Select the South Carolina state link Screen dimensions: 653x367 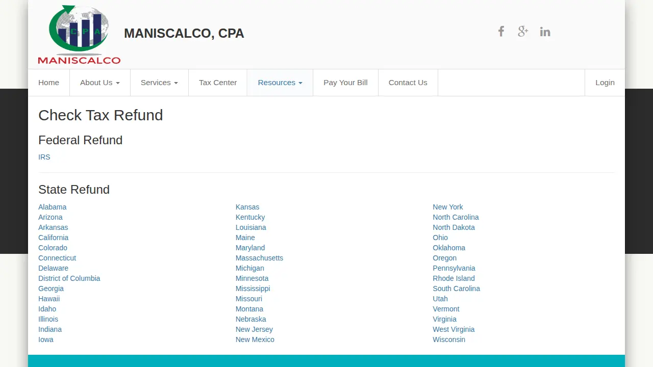[x=456, y=289]
